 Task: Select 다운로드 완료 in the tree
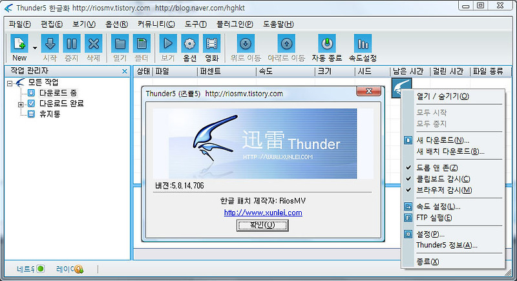(61, 103)
